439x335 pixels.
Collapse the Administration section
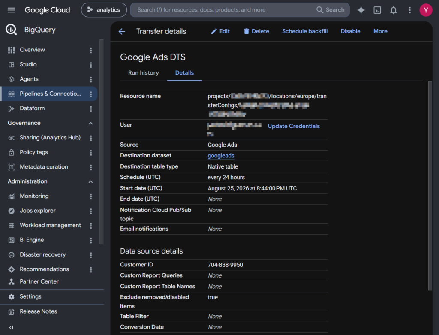point(90,182)
